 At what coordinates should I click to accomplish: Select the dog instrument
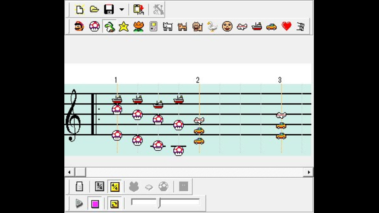tap(168, 26)
